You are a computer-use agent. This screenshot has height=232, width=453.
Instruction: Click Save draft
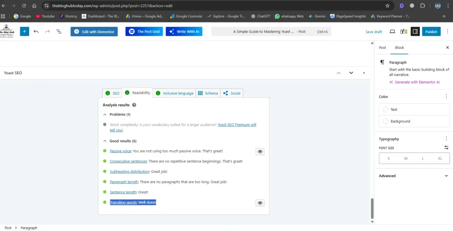point(373,32)
